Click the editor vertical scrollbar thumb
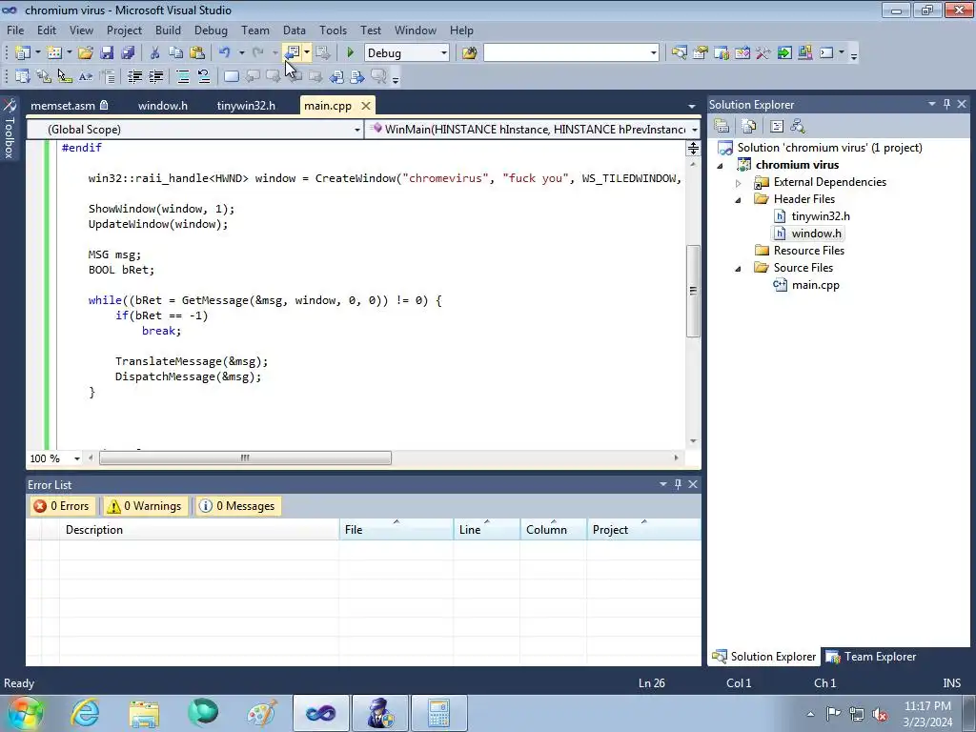 click(693, 291)
